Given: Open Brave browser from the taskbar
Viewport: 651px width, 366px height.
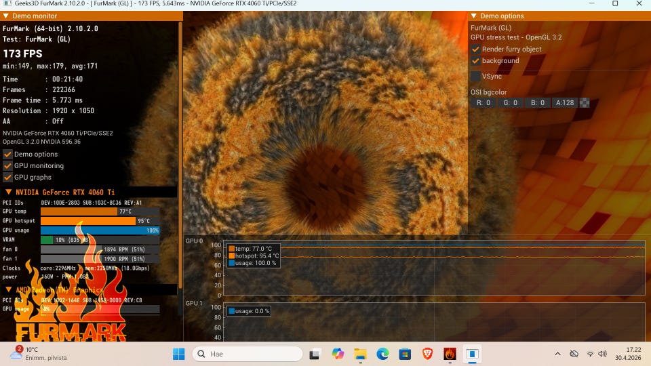Looking at the screenshot, I should [x=427, y=354].
